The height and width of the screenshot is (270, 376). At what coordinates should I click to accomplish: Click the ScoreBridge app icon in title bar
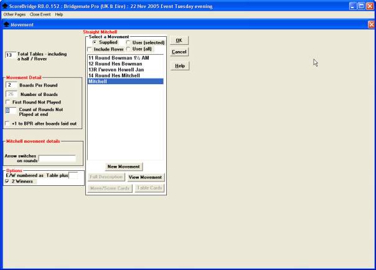(x=6, y=6)
